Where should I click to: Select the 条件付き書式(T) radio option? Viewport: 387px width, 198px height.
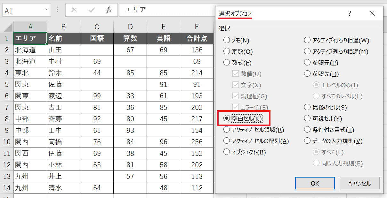[307, 130]
